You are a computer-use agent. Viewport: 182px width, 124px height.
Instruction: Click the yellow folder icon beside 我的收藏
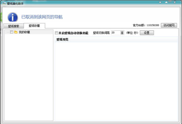point(16,32)
